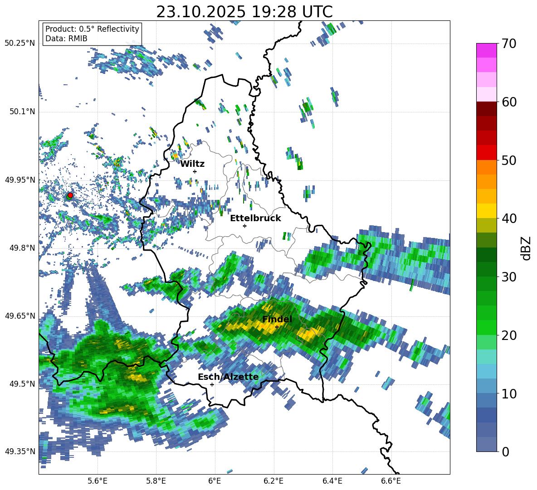The height and width of the screenshot is (490, 537).
Task: Click the 5.6°E longitude tick label
Action: coord(97,481)
